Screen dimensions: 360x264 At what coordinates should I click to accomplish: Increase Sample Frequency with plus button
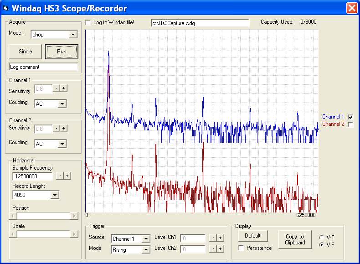tap(67, 176)
